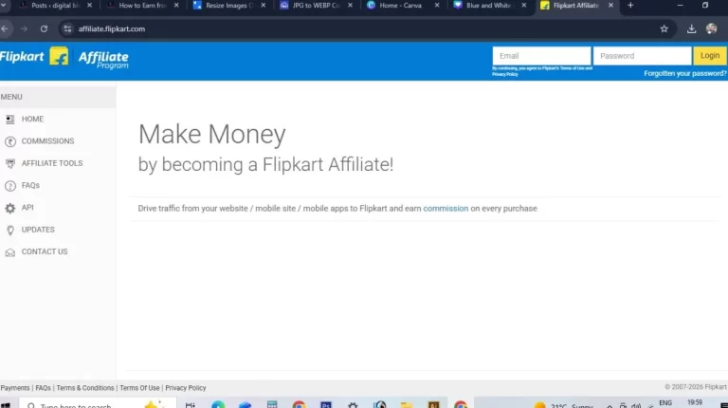Viewport: 728px width, 408px height.
Task: Focus the Password input field
Action: click(642, 56)
